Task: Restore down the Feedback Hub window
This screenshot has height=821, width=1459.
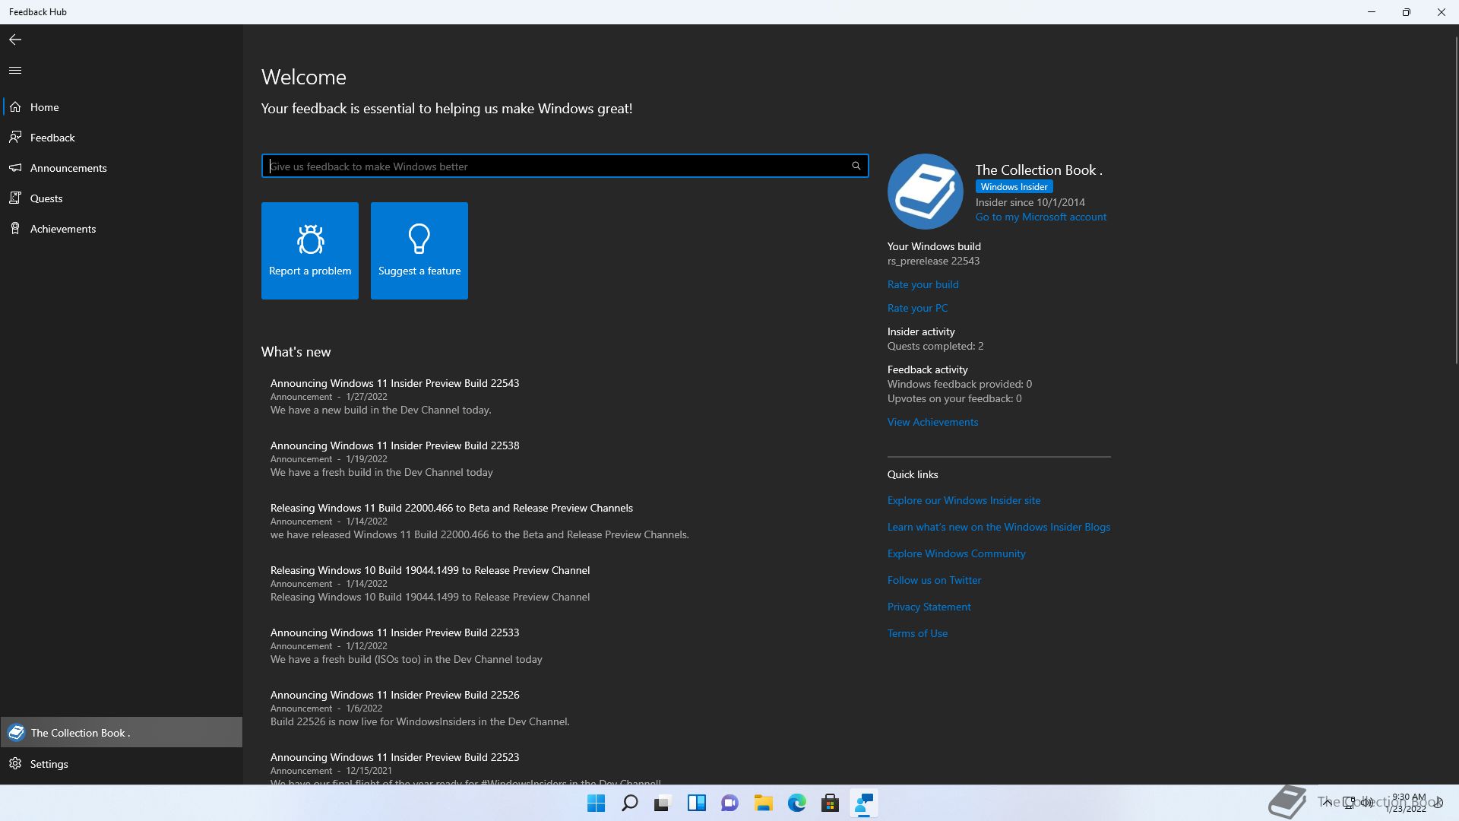Action: coord(1407,12)
